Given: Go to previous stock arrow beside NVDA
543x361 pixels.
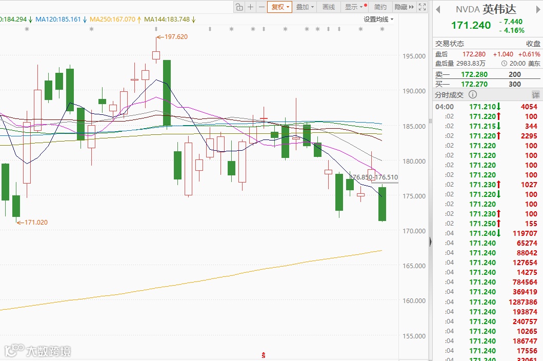Looking at the screenshot, I should point(438,9).
